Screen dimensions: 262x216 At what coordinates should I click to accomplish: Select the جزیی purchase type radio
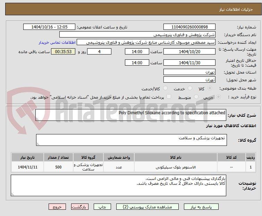pos(218,97)
